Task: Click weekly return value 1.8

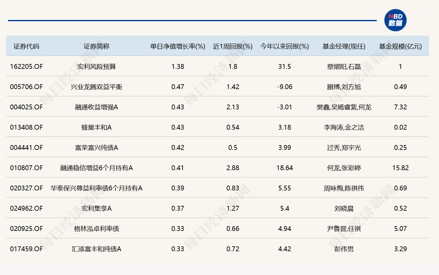Action: (x=233, y=67)
